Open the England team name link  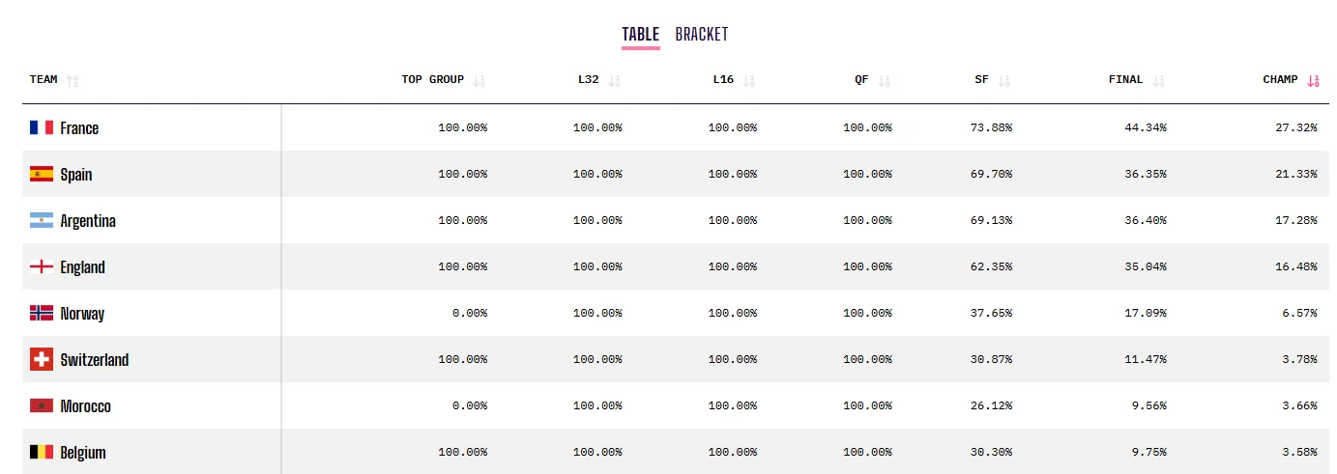pyautogui.click(x=82, y=267)
